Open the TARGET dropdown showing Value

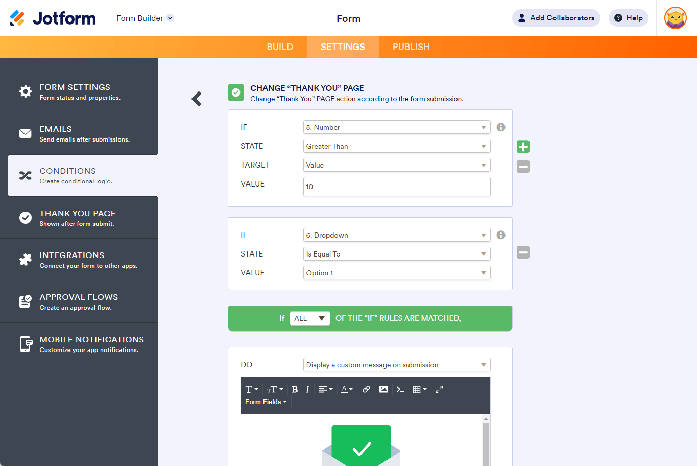click(397, 165)
